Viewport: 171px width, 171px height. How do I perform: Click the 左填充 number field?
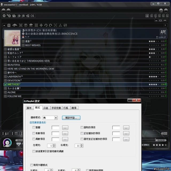click(x=50, y=146)
